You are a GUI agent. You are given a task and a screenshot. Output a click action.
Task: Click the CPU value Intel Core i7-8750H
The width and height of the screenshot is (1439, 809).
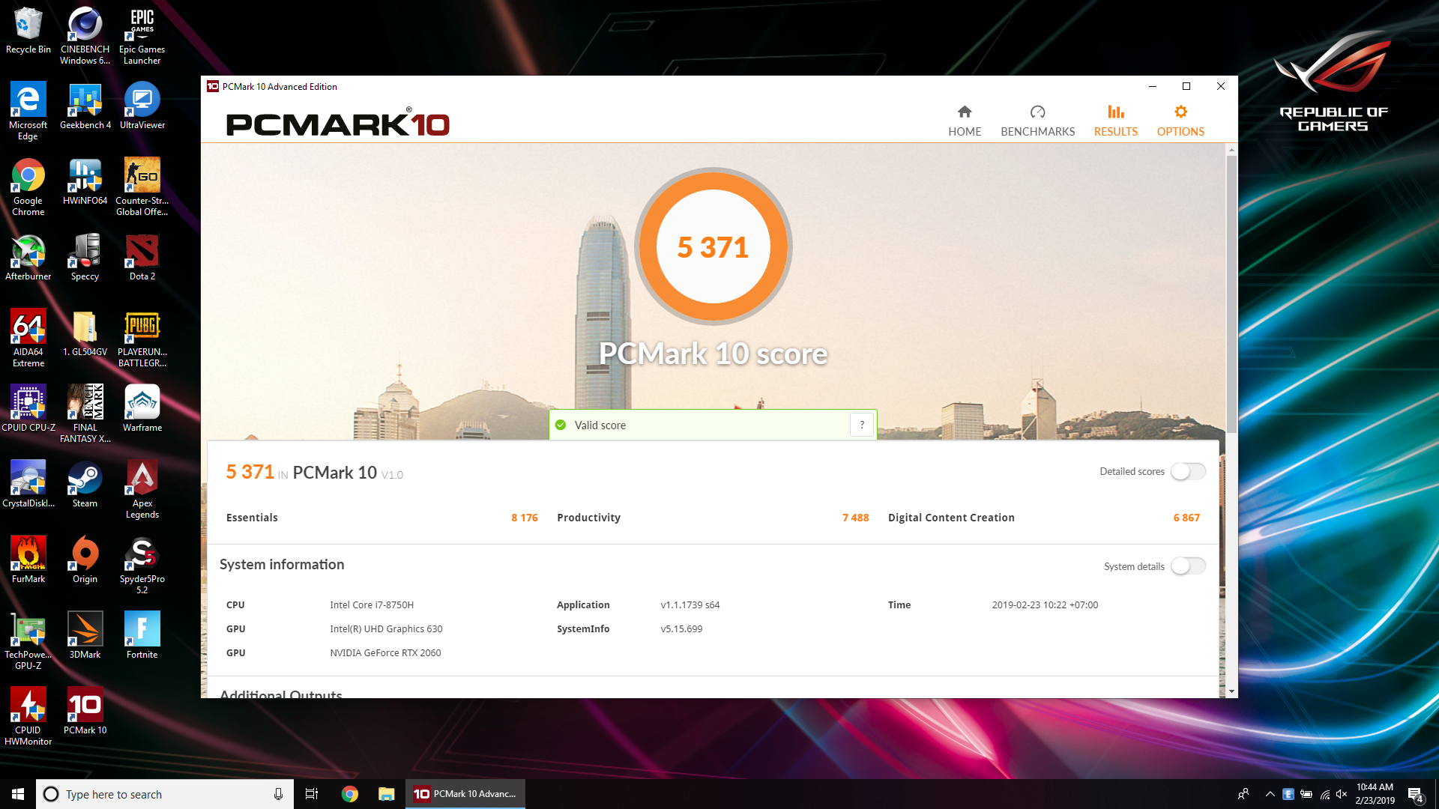(x=372, y=605)
